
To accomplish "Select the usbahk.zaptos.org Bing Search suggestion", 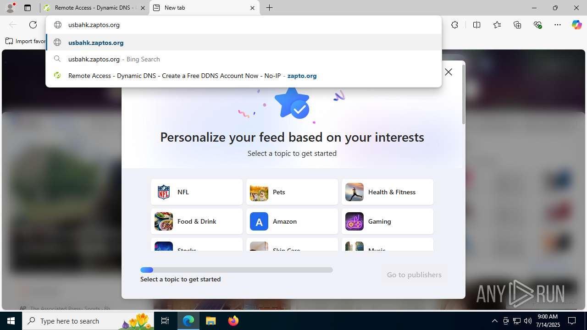I will tap(244, 59).
